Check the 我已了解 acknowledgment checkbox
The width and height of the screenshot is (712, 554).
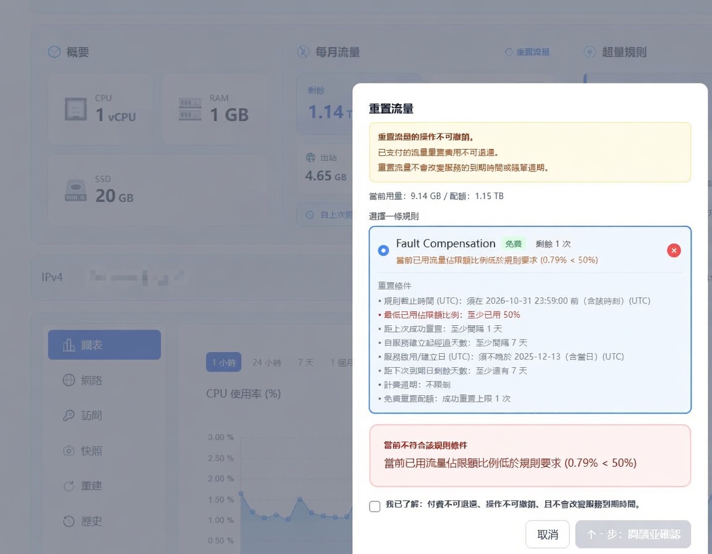(x=375, y=506)
